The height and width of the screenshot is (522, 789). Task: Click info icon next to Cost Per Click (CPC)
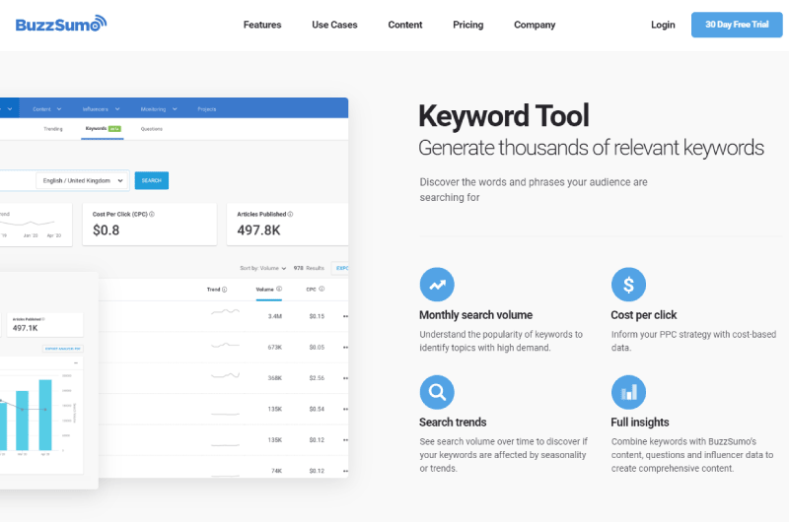[152, 214]
